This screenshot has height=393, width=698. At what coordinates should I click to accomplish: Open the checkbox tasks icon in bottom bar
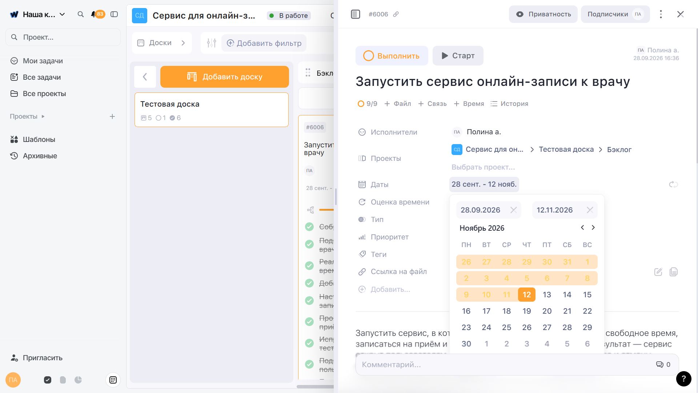coord(48,380)
